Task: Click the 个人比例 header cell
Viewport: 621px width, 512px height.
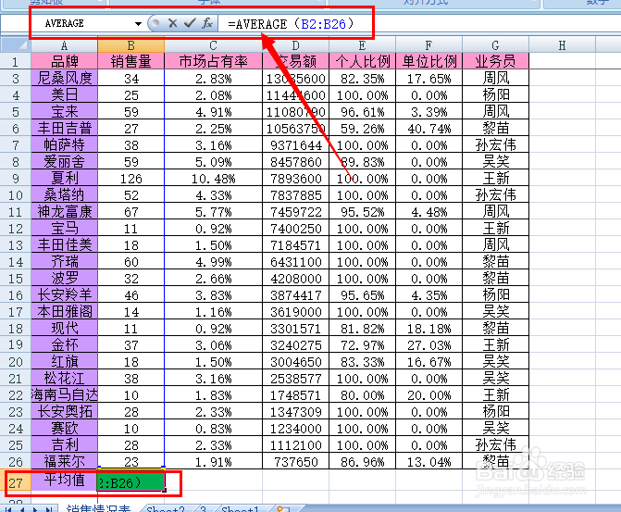Action: pos(362,61)
